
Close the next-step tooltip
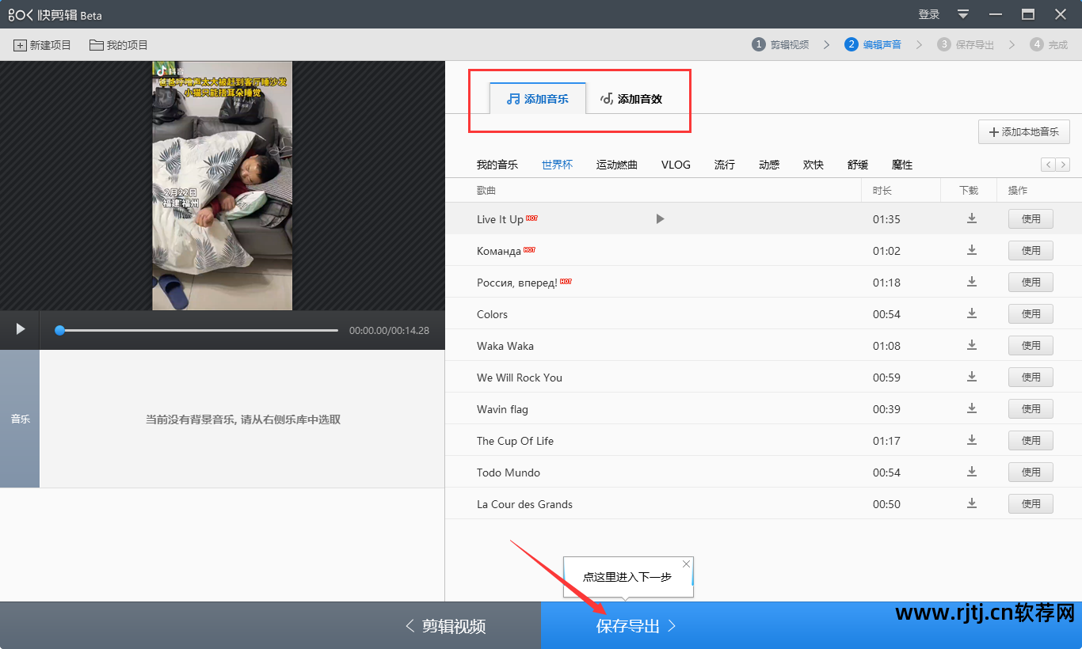pyautogui.click(x=686, y=564)
